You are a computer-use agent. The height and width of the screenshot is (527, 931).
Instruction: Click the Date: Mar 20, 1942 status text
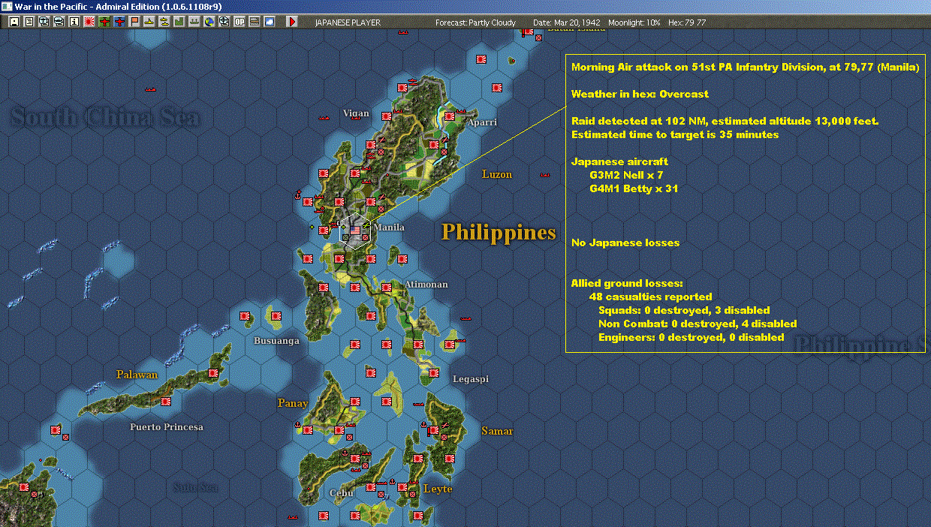(567, 23)
